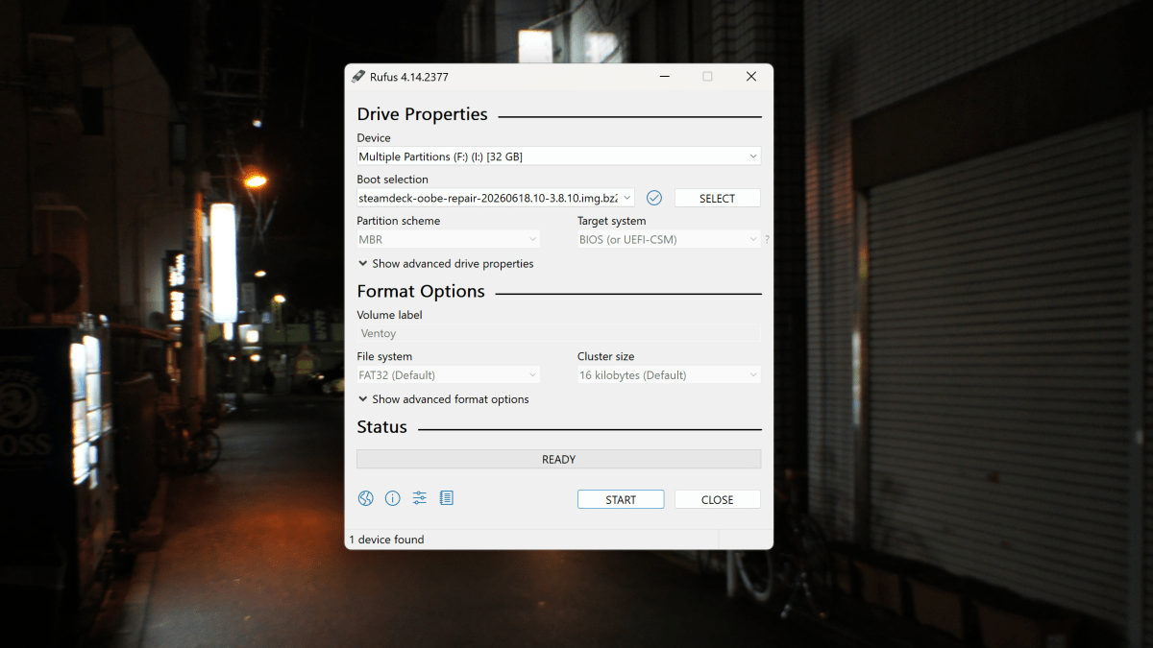Screen dimensions: 1153x648
Task: Expand Show advanced drive properties
Action: click(446, 264)
